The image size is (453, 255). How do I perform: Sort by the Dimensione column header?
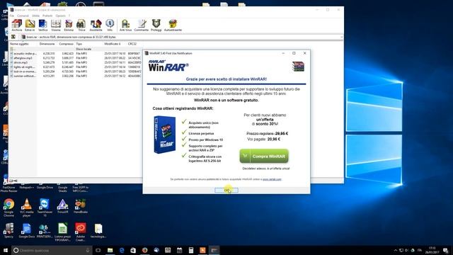click(47, 44)
